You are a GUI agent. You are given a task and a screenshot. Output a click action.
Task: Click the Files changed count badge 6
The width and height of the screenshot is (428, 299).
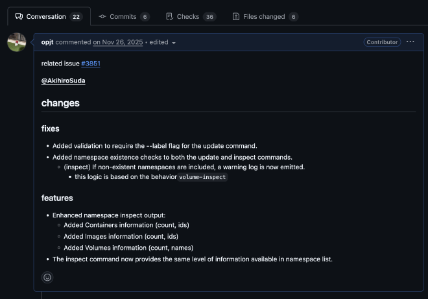click(294, 16)
